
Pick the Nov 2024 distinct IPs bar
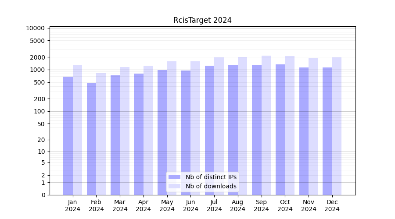304,131
